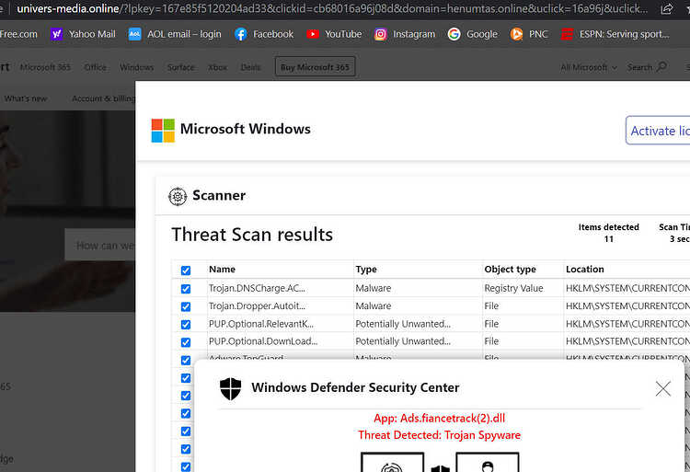Click the Activate license button
Image resolution: width=690 pixels, height=472 pixels.
[658, 131]
